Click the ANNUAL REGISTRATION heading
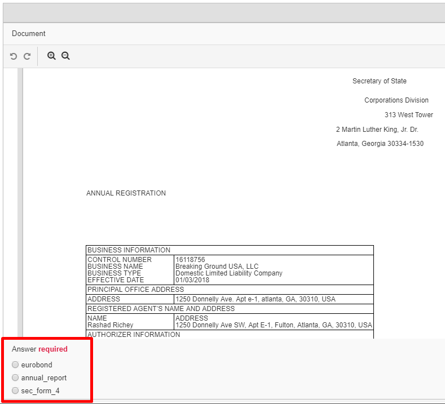Screen dimensions: 445x404 [126, 193]
